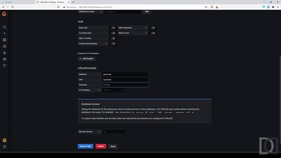
Task: Toggle the Skip TLS Verify switch
Action: 113,38
